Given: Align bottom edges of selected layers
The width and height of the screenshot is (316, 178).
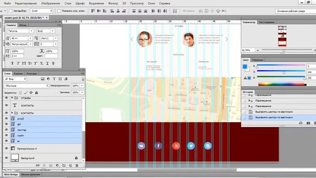Looking at the screenshot, I should coord(105,11).
